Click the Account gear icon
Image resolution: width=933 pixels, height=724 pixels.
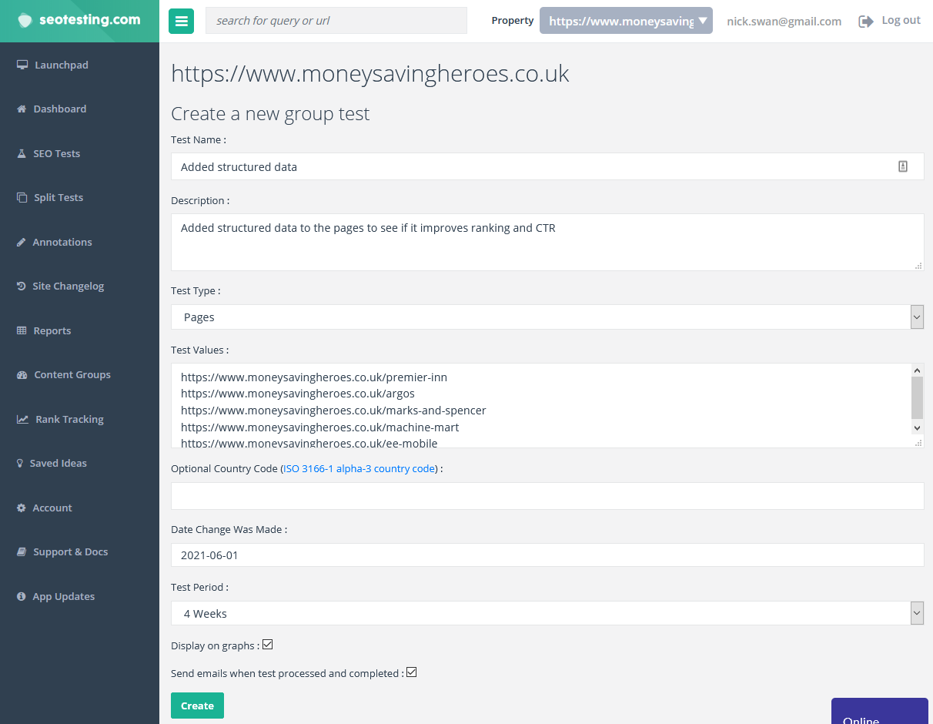tap(22, 508)
